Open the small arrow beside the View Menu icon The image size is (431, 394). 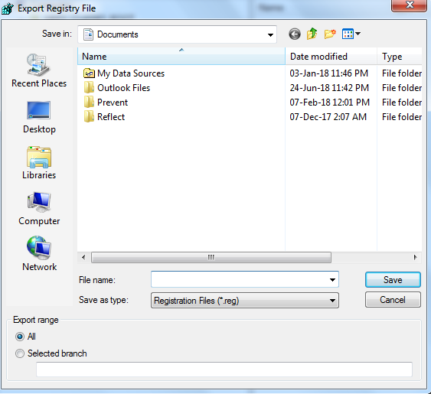tap(358, 34)
